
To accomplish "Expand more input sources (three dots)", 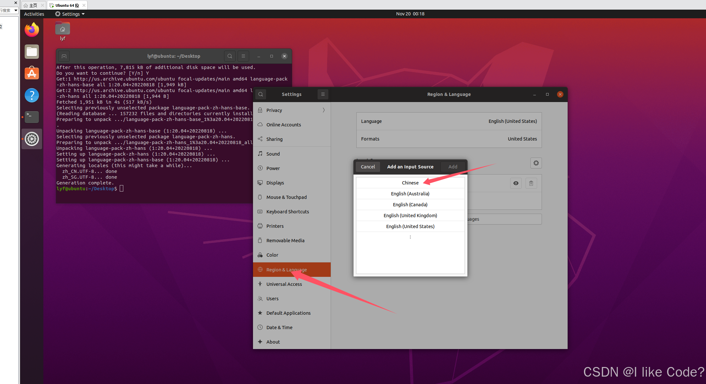I will tap(410, 237).
